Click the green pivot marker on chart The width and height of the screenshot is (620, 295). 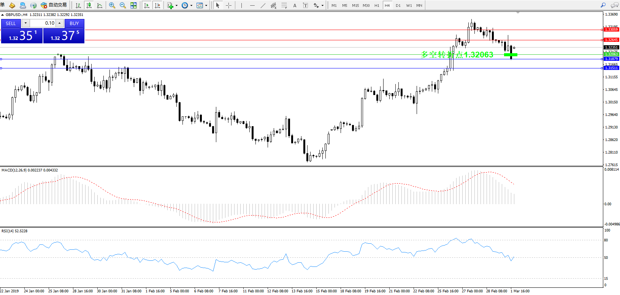pyautogui.click(x=511, y=55)
